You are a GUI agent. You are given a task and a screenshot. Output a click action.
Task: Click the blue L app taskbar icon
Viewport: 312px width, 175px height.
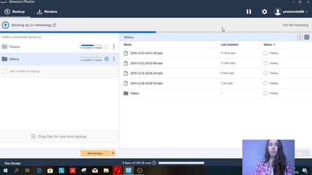[61, 171]
